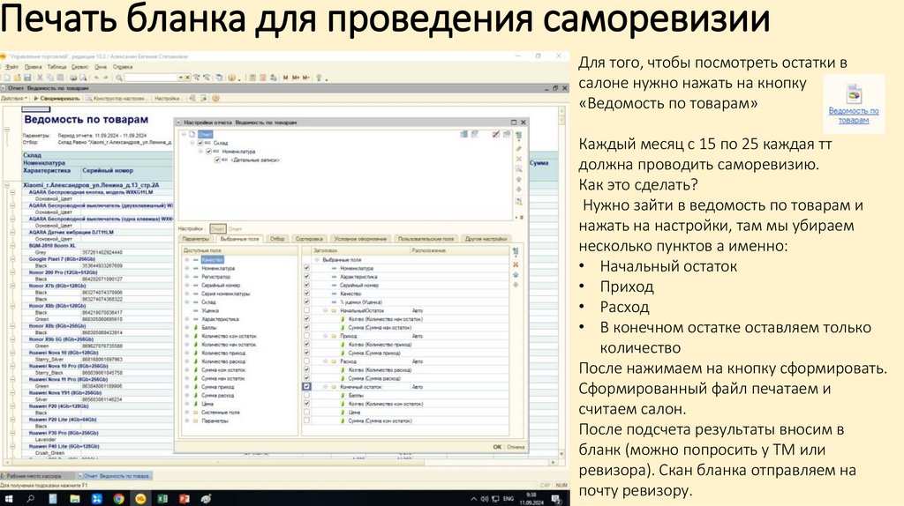Image resolution: width=904 pixels, height=506 pixels.
Task: Click the search field in main toolbar
Action: coord(151,78)
